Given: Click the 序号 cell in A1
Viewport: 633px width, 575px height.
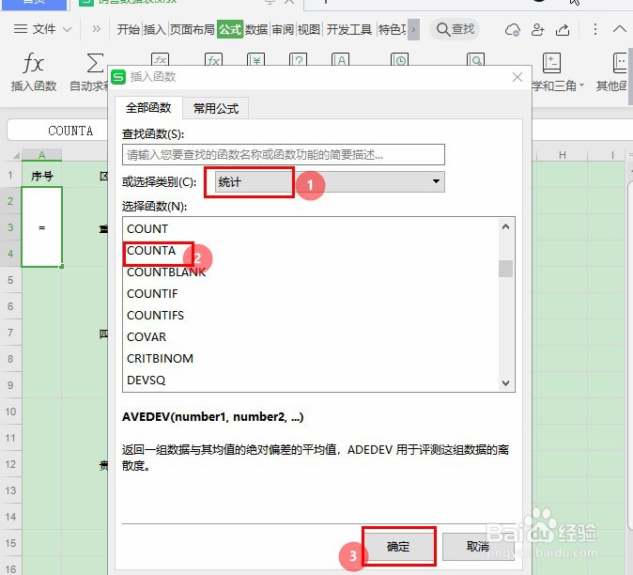Looking at the screenshot, I should [41, 176].
